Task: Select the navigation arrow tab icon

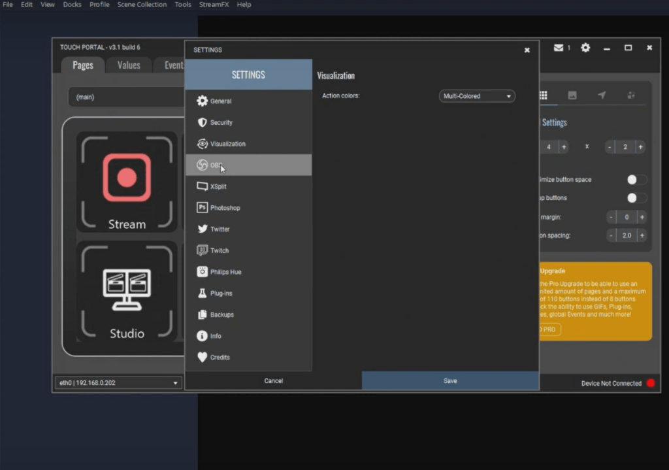Action: coord(602,95)
